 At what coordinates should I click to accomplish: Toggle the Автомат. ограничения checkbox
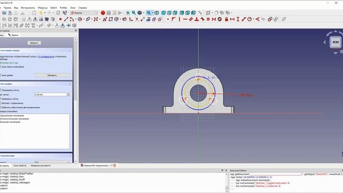[x=1, y=103]
